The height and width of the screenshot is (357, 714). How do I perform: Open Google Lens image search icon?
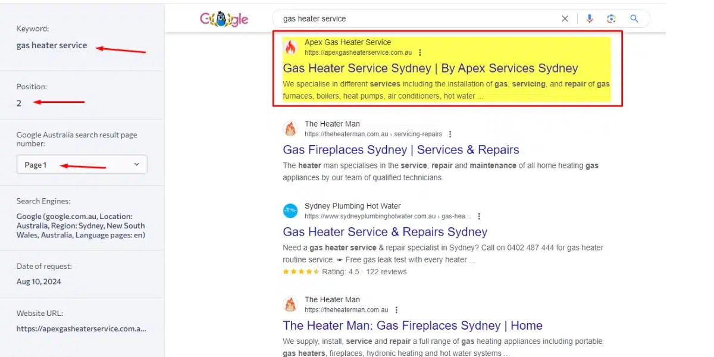click(x=611, y=18)
